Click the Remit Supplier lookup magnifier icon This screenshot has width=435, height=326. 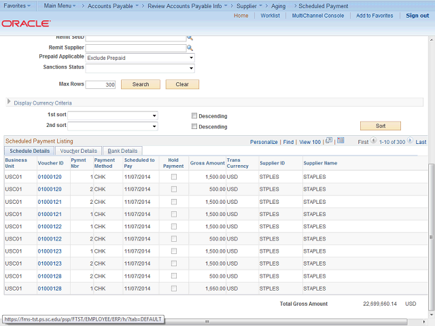(x=190, y=48)
